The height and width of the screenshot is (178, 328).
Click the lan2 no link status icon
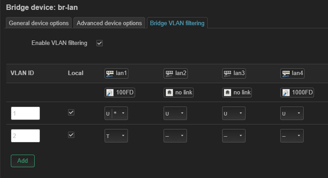169,93
